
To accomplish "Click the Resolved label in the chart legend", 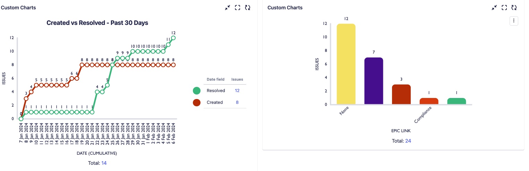I will [216, 91].
